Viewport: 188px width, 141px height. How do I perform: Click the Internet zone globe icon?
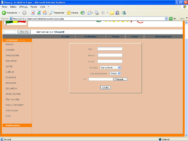pyautogui.click(x=160, y=139)
